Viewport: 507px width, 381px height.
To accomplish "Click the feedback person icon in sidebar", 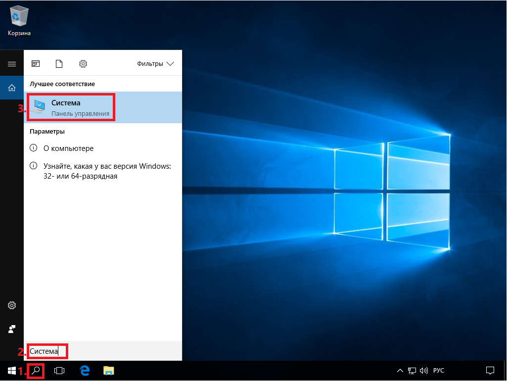I will [x=12, y=329].
